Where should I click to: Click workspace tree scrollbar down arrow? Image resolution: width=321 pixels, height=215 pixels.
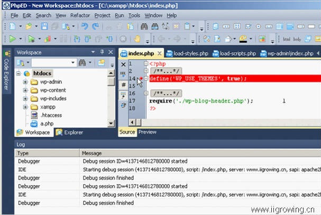click(111, 123)
